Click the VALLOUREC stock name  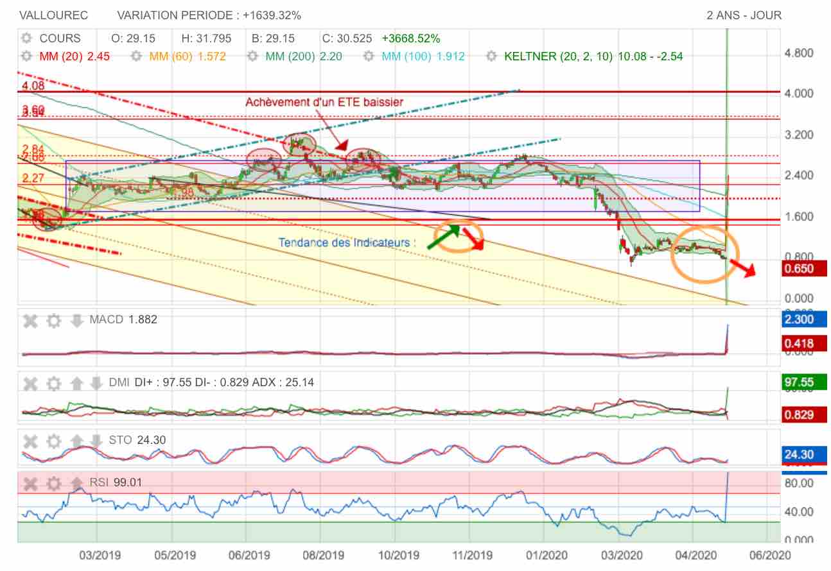click(54, 15)
